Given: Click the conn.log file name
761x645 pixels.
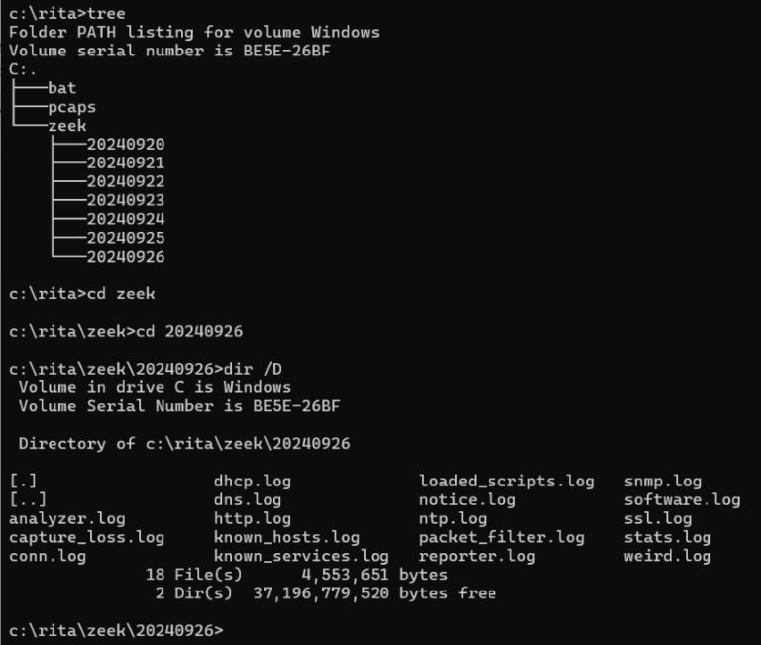Looking at the screenshot, I should (48, 556).
